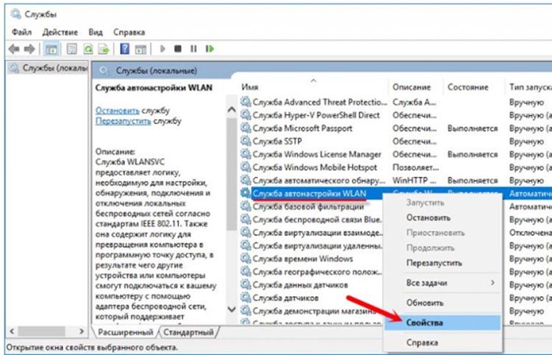This screenshot has width=552, height=355.
Task: Click the Stop service square icon
Action: [178, 49]
